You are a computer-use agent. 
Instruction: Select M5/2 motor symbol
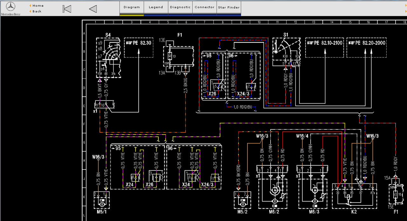point(243,202)
